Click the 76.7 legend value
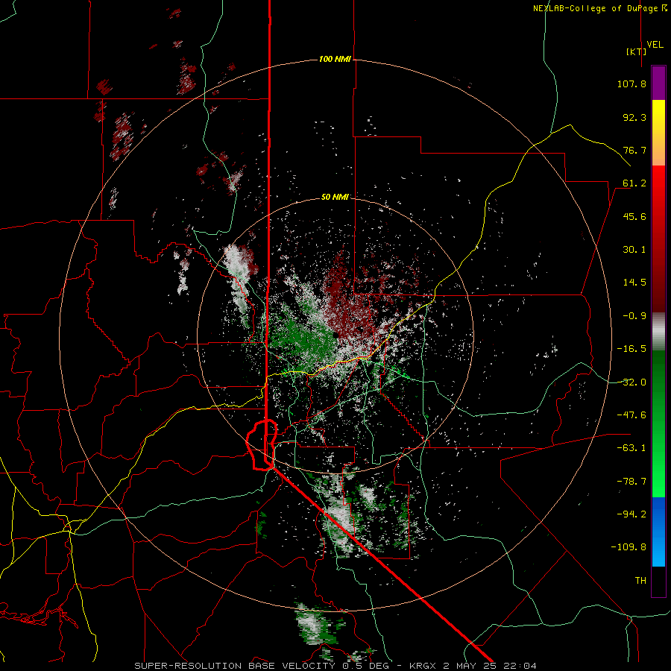This screenshot has height=671, width=671. pos(634,150)
